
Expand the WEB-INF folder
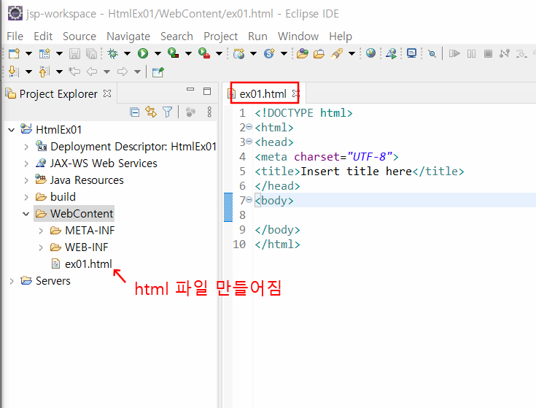tap(41, 247)
